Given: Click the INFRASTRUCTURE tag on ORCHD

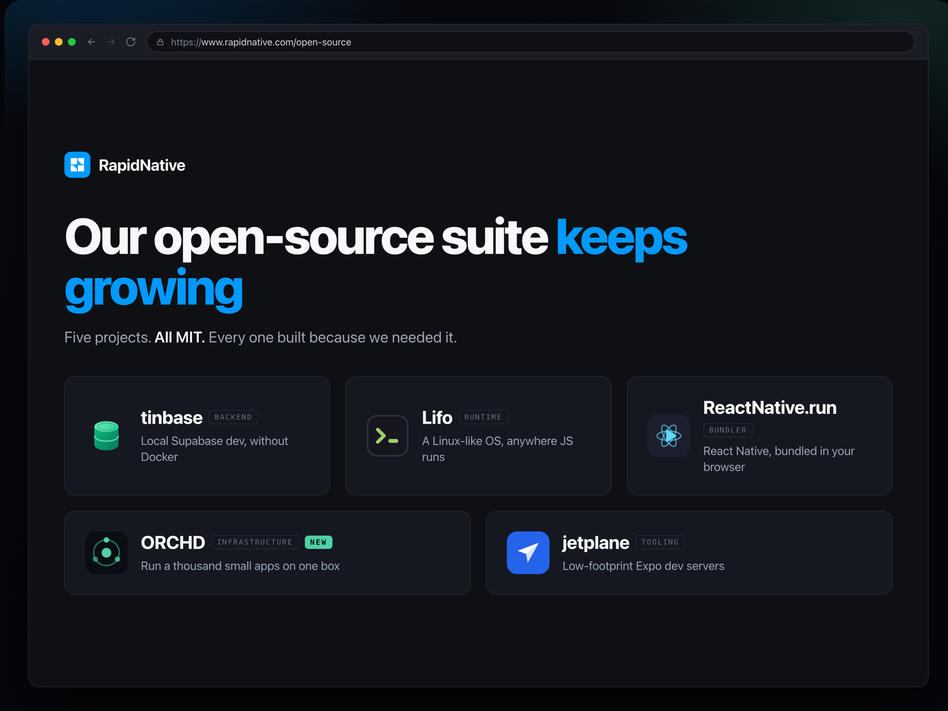Looking at the screenshot, I should (x=255, y=542).
